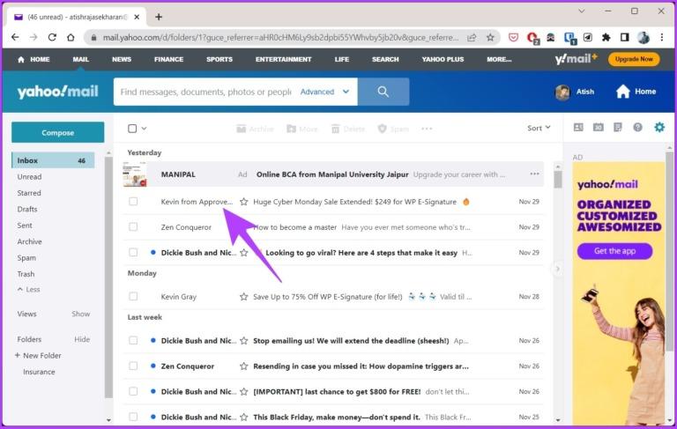Click the Upgrade Now button
The image size is (677, 429).
[x=634, y=59]
